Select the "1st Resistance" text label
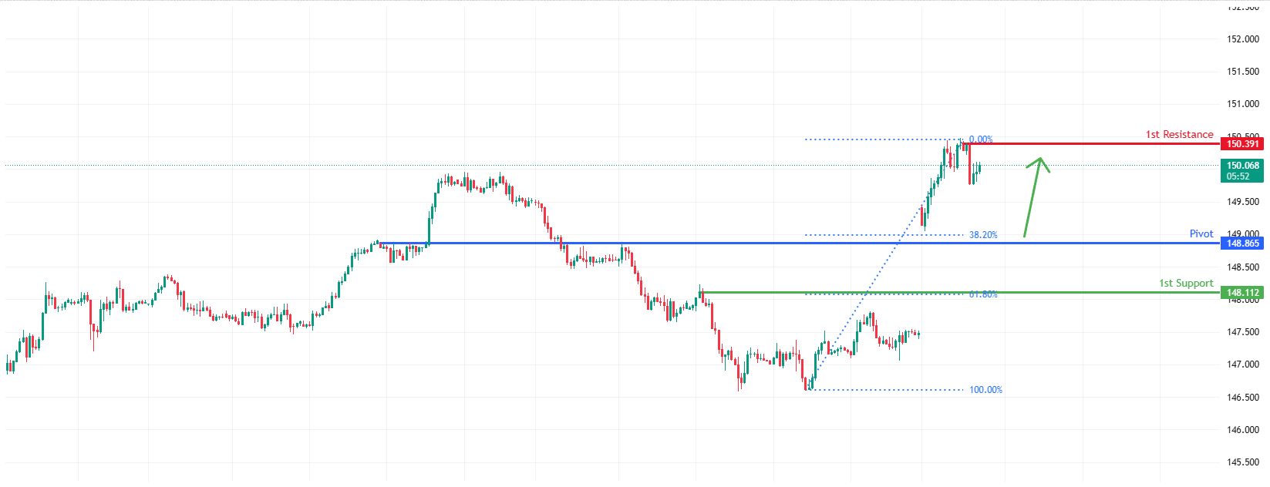Image resolution: width=1270 pixels, height=487 pixels. coord(1179,134)
